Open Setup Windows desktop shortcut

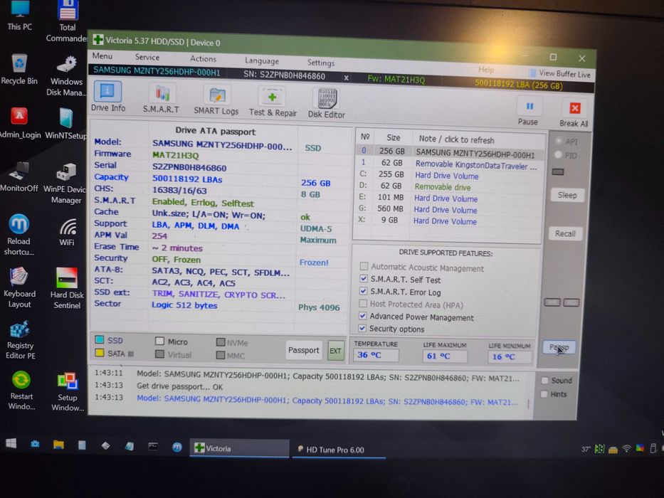pos(68,392)
